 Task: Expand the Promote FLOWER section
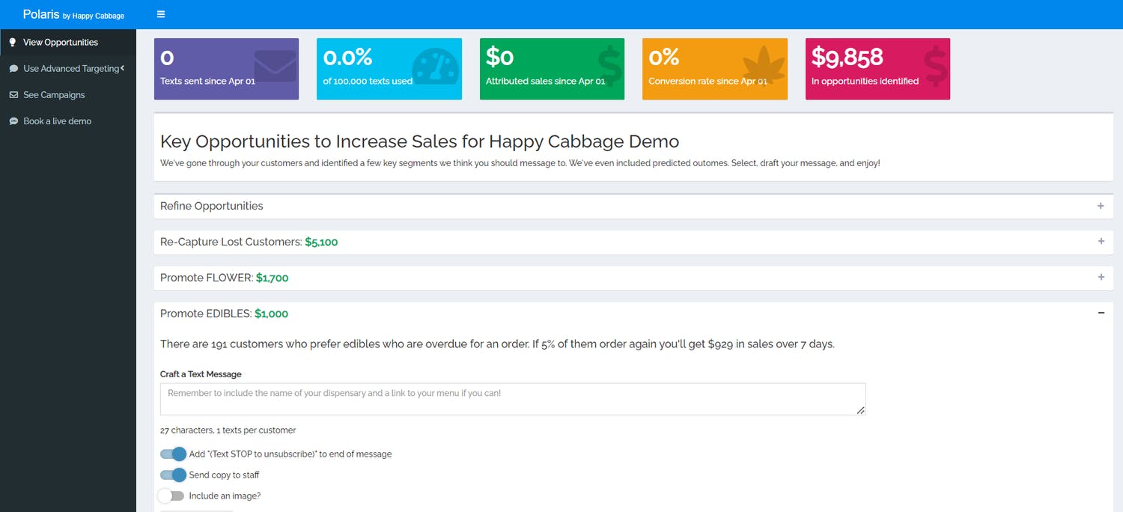pyautogui.click(x=1101, y=277)
